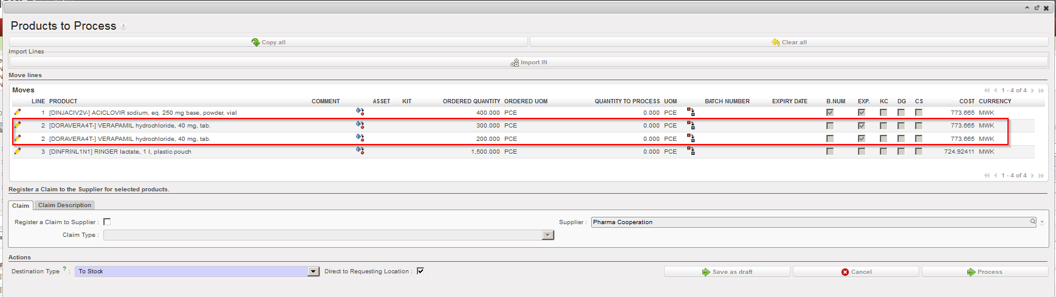
Task: Enable Register a Claim to Supplier checkbox
Action: [107, 222]
